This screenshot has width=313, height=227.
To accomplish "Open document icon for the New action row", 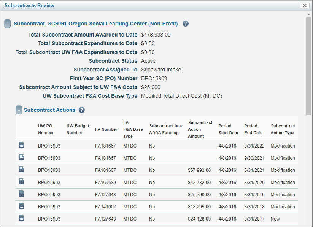I will (x=22, y=219).
